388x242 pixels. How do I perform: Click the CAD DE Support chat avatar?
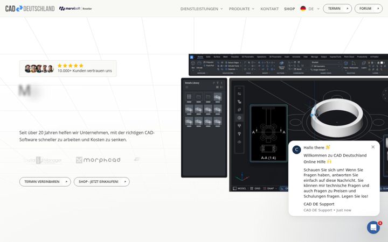296,150
